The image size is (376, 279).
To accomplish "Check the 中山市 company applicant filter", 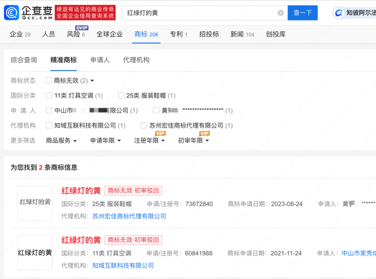I will (x=49, y=111).
